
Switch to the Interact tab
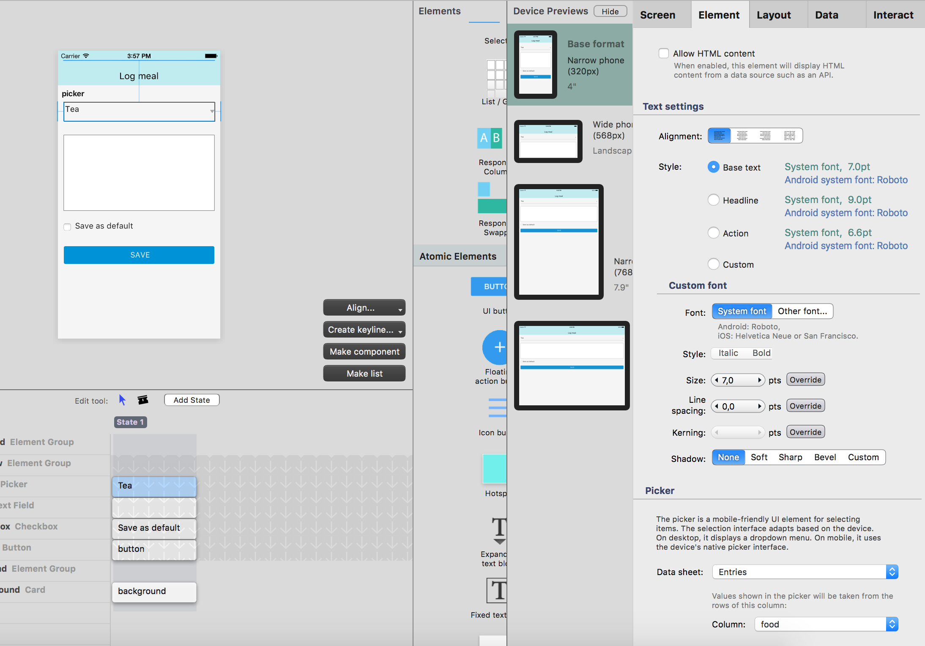[x=893, y=15]
